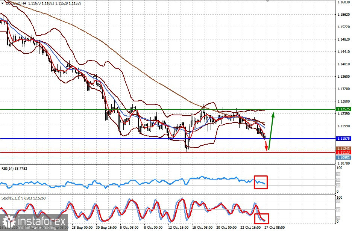Viewport: 352px width, 231px height.
Task: Click the 1.14410 price axis value
Action: tap(344, 52)
